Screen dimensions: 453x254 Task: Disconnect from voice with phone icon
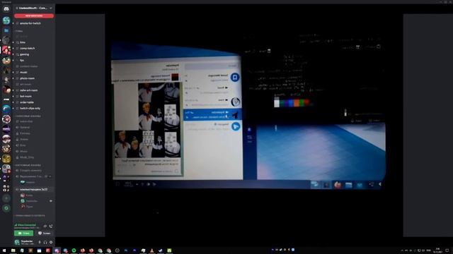(x=51, y=226)
